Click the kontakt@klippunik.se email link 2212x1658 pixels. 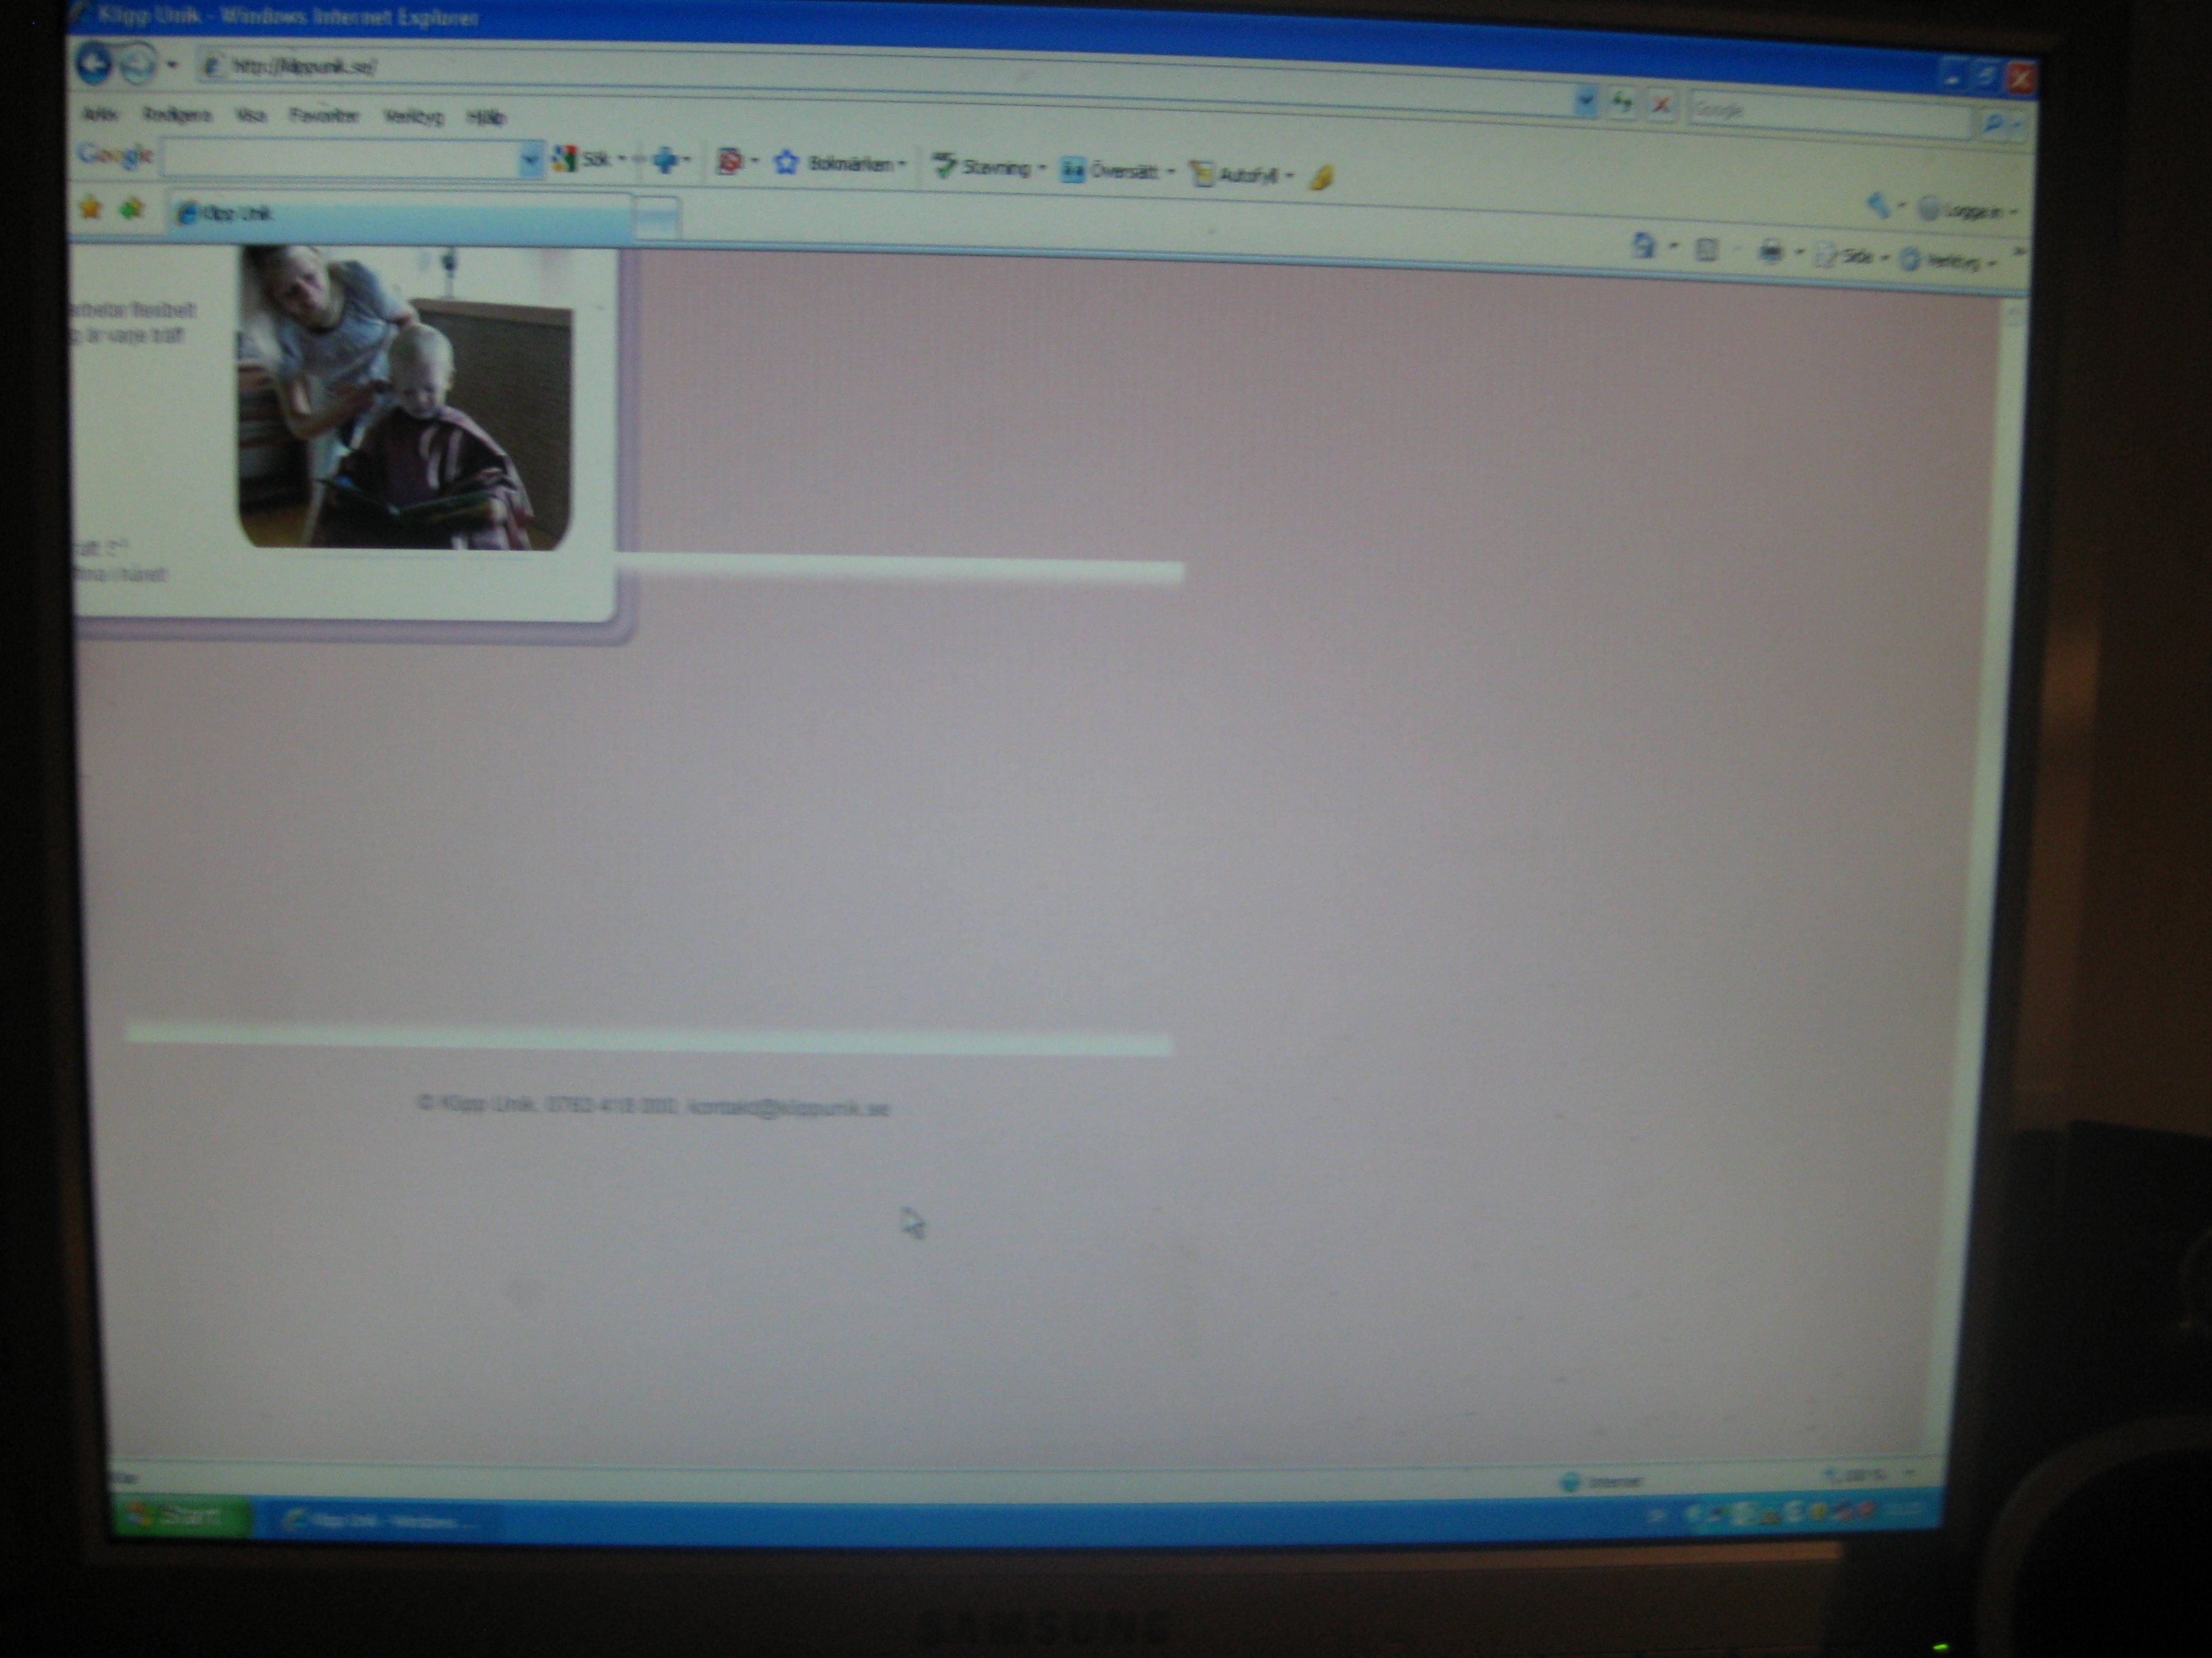[788, 1108]
